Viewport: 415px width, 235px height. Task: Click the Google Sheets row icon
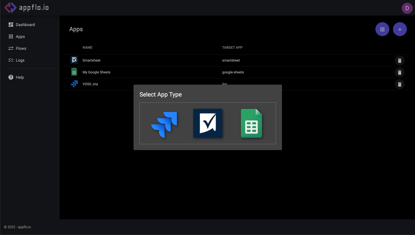click(x=74, y=72)
